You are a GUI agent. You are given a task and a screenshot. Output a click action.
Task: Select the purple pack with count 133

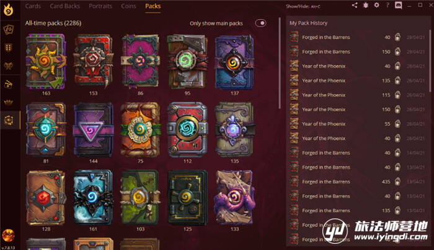click(x=234, y=197)
